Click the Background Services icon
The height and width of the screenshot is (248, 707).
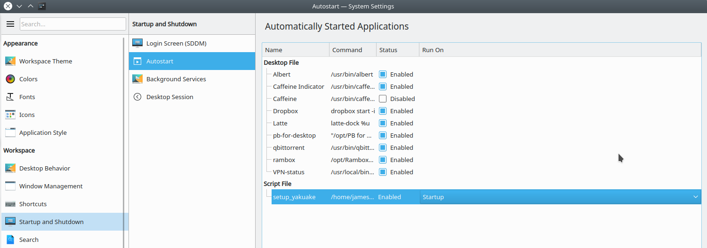[x=137, y=79]
